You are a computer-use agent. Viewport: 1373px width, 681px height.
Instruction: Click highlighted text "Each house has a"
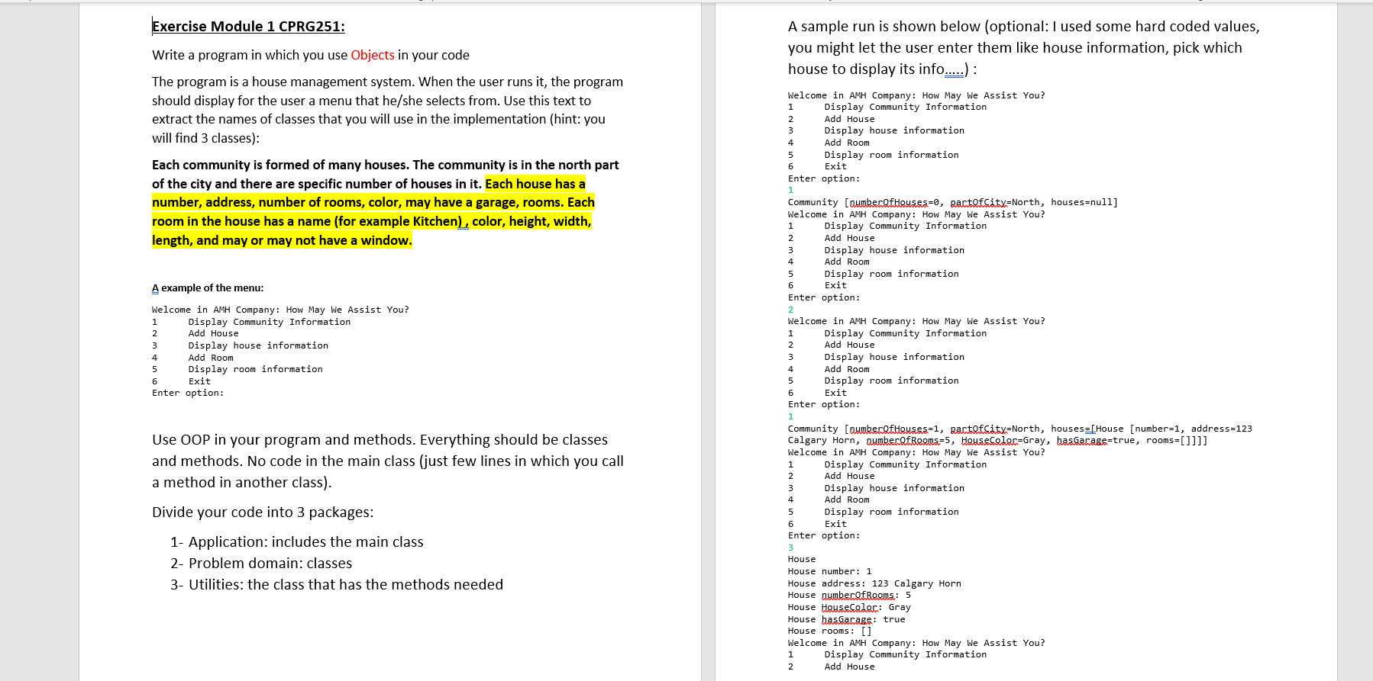pos(535,184)
